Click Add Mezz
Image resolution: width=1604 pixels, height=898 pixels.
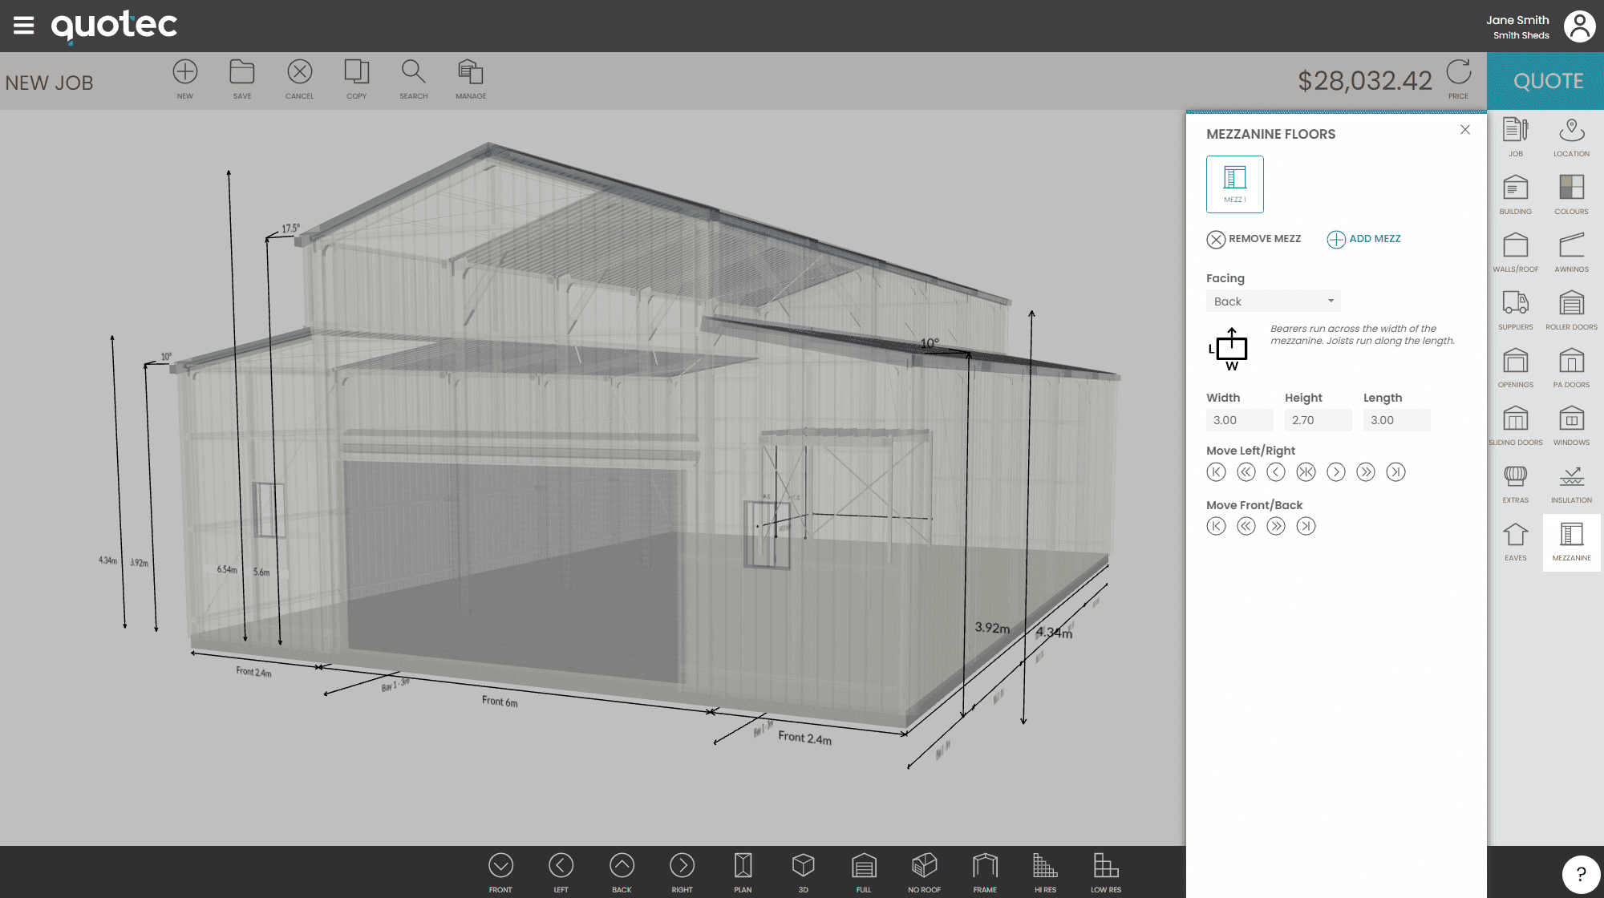click(1363, 238)
